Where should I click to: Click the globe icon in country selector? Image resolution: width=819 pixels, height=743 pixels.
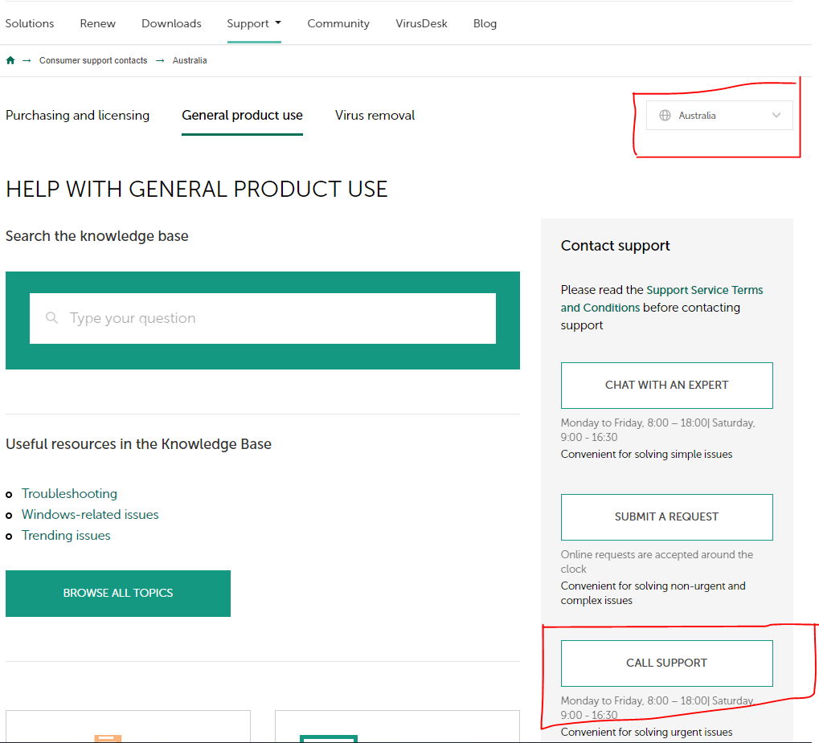coord(665,116)
